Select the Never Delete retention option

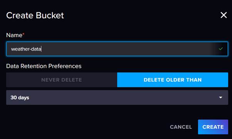click(62, 80)
